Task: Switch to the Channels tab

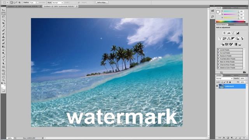Action: tap(227, 75)
